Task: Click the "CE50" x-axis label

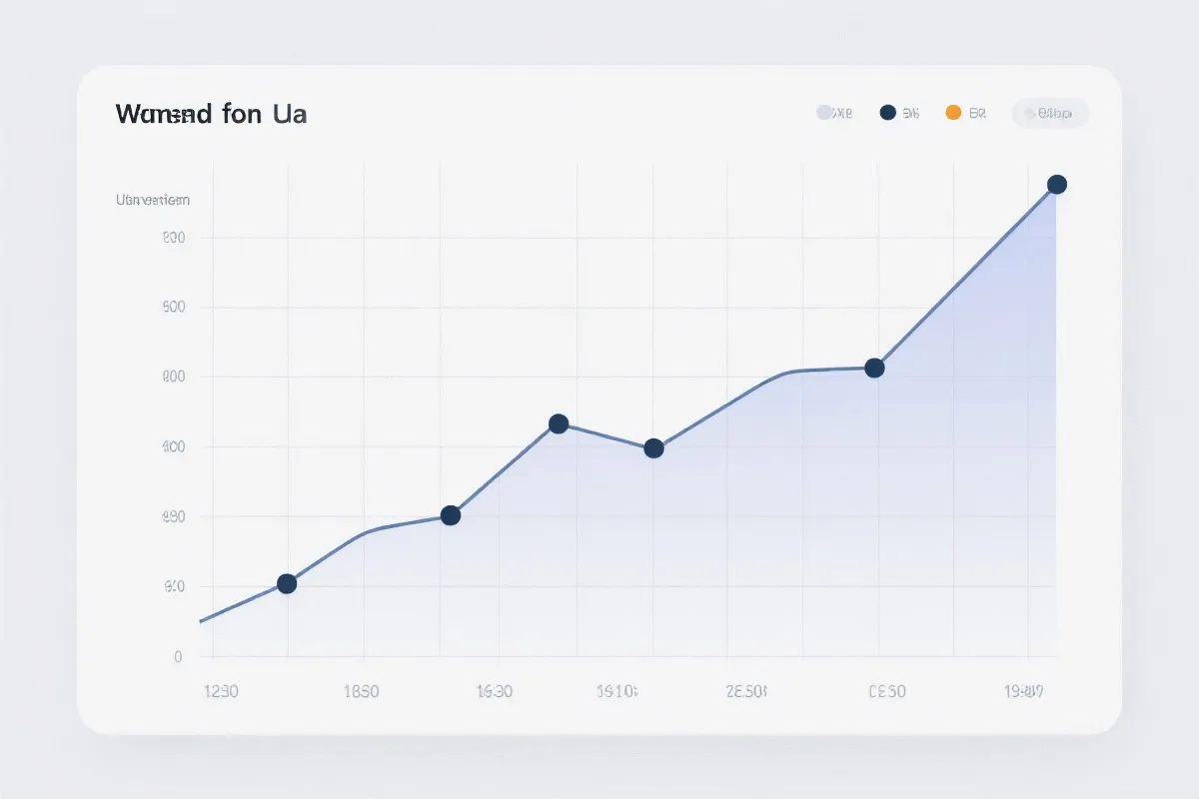Action: (887, 691)
